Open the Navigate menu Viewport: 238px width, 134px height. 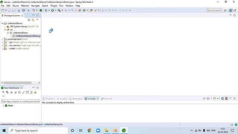point(35,6)
